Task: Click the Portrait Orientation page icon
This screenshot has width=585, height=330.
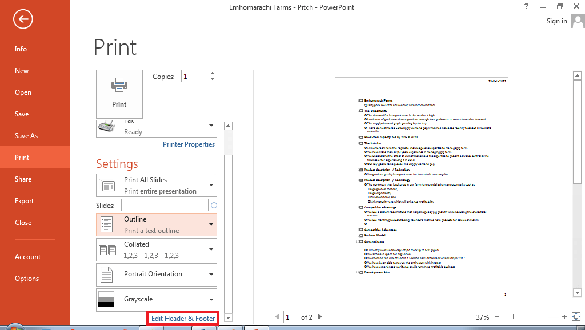Action: pos(106,275)
